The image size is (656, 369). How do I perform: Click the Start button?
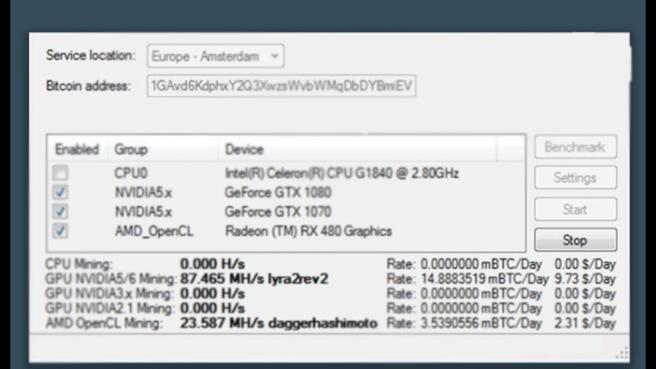click(575, 209)
